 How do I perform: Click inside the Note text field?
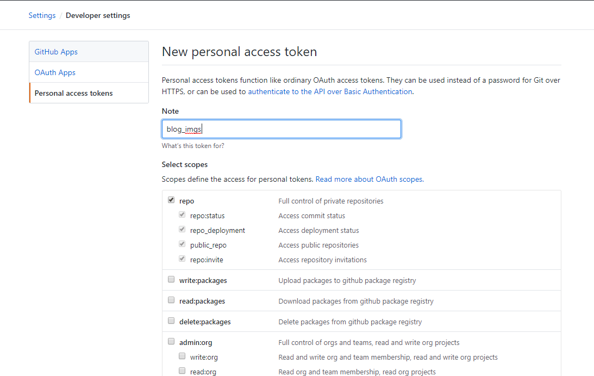[281, 128]
